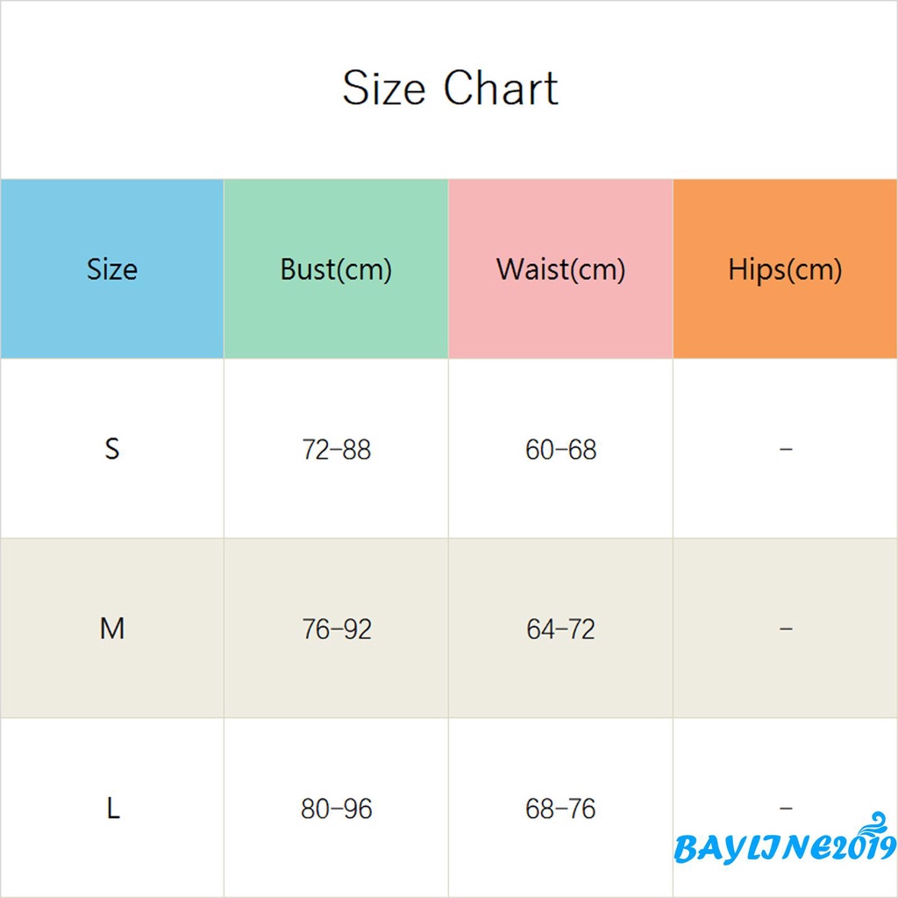This screenshot has width=898, height=898.
Task: Click the hips dash in row S
Action: [x=785, y=449]
